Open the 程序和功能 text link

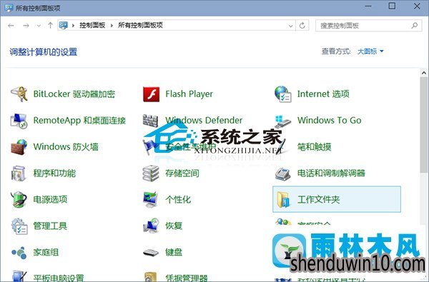pos(54,173)
